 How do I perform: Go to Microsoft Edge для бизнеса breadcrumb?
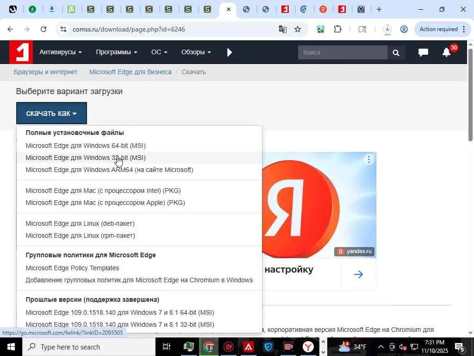click(130, 72)
